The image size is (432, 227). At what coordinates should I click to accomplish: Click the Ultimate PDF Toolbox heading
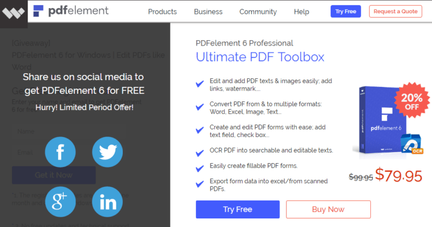click(260, 56)
